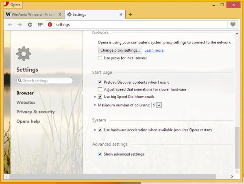
Task: Close the WinAero tab
Action: point(60,15)
